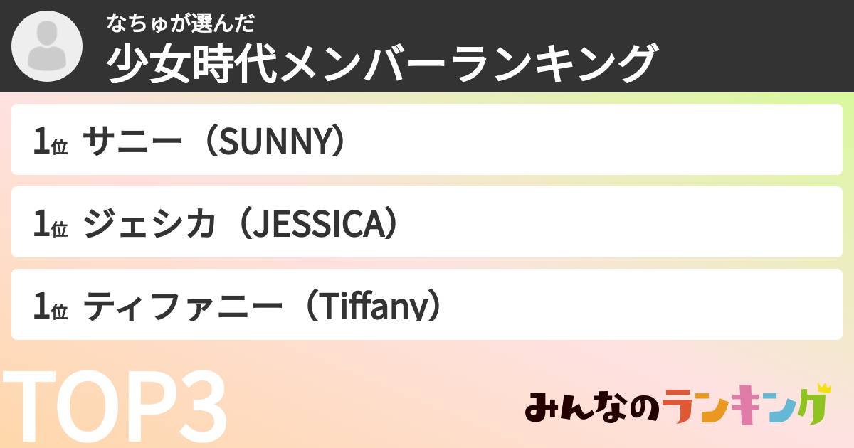Click the (JESSICA) English name text
Image resolution: width=854 pixels, height=448 pixels.
click(x=316, y=223)
